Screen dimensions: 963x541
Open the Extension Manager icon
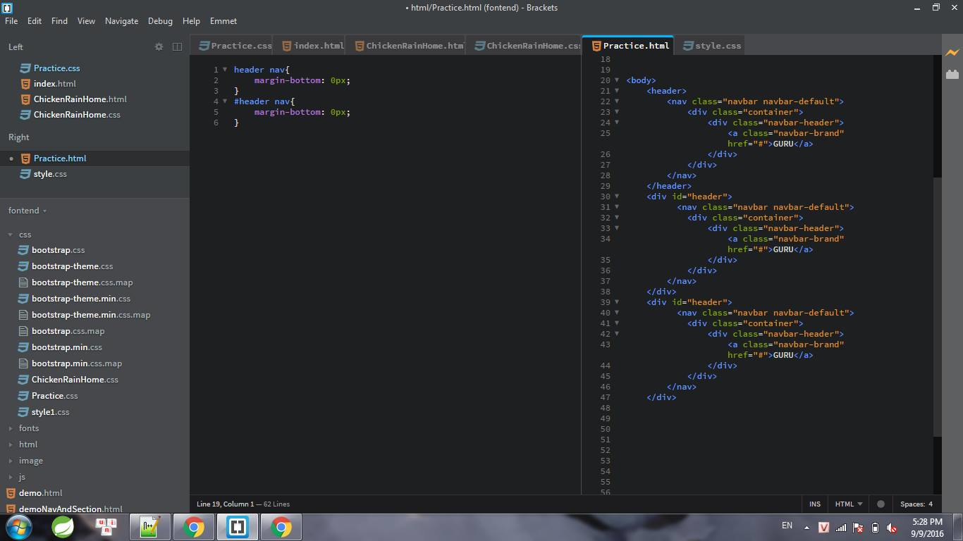point(952,74)
